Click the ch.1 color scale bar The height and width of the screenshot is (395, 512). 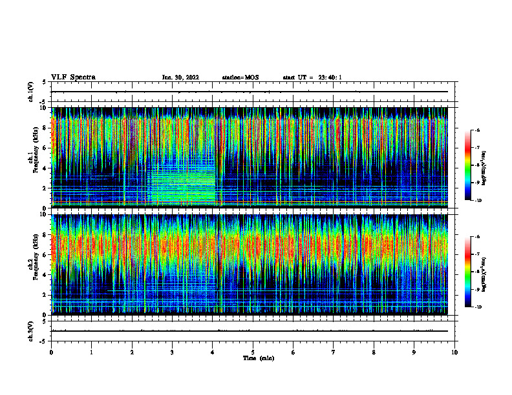tap(468, 165)
